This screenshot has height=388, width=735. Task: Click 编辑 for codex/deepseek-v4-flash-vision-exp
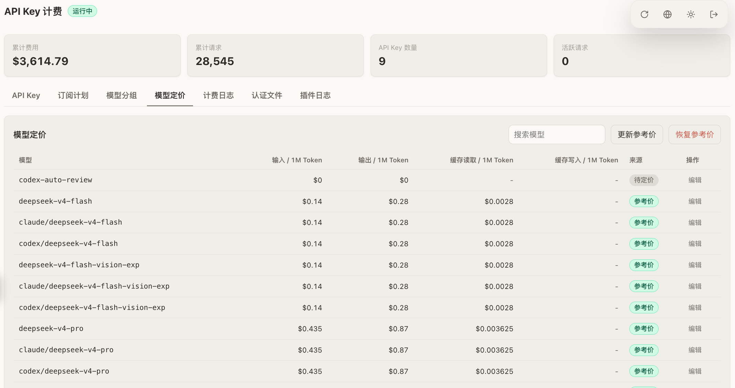695,308
